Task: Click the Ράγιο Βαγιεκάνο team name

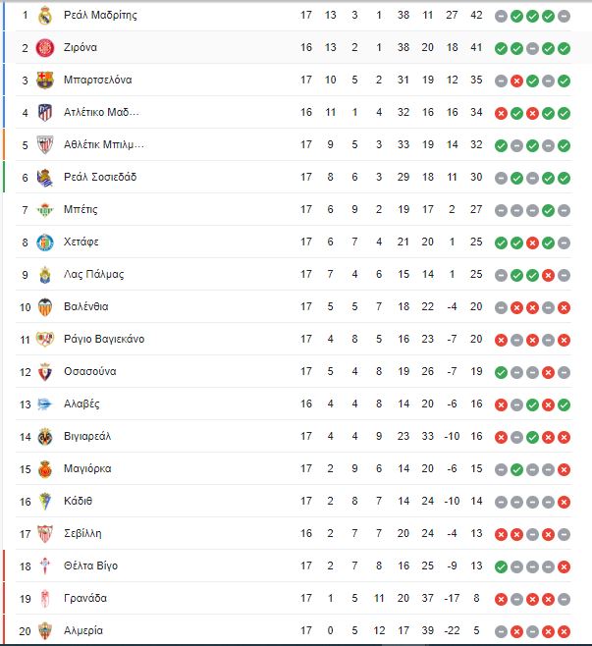Action: click(x=104, y=339)
